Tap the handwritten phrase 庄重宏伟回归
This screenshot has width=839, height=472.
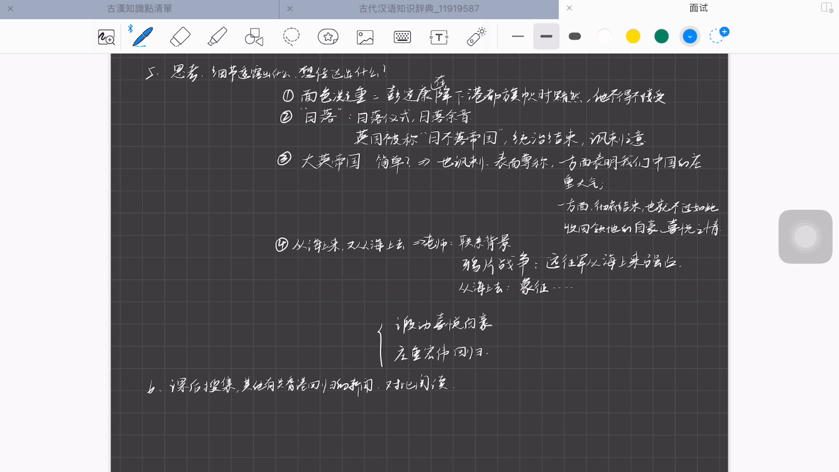coord(441,352)
